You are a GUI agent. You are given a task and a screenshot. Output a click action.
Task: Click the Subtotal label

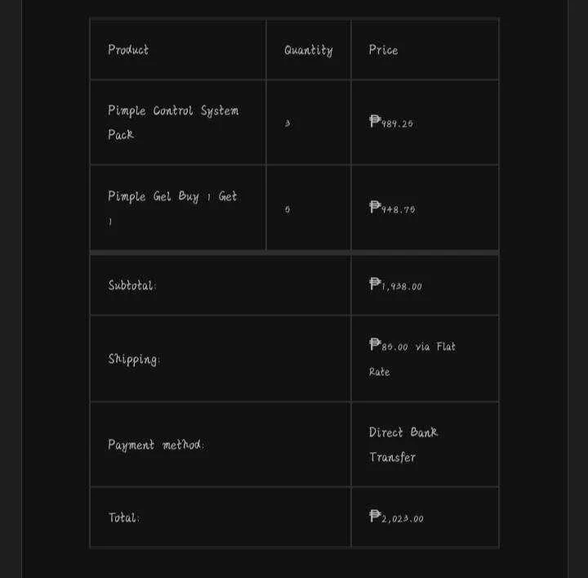[132, 285]
